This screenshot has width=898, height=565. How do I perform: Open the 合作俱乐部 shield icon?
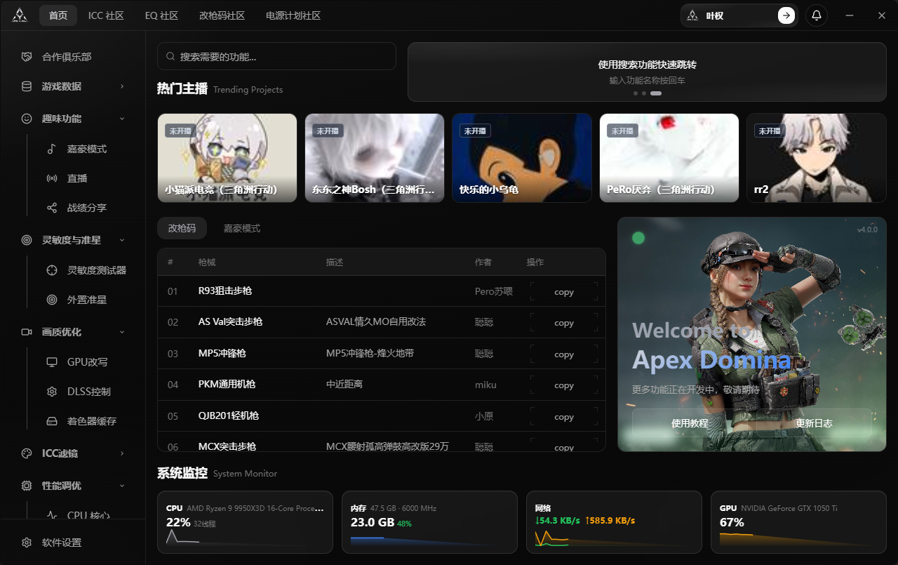[x=27, y=57]
